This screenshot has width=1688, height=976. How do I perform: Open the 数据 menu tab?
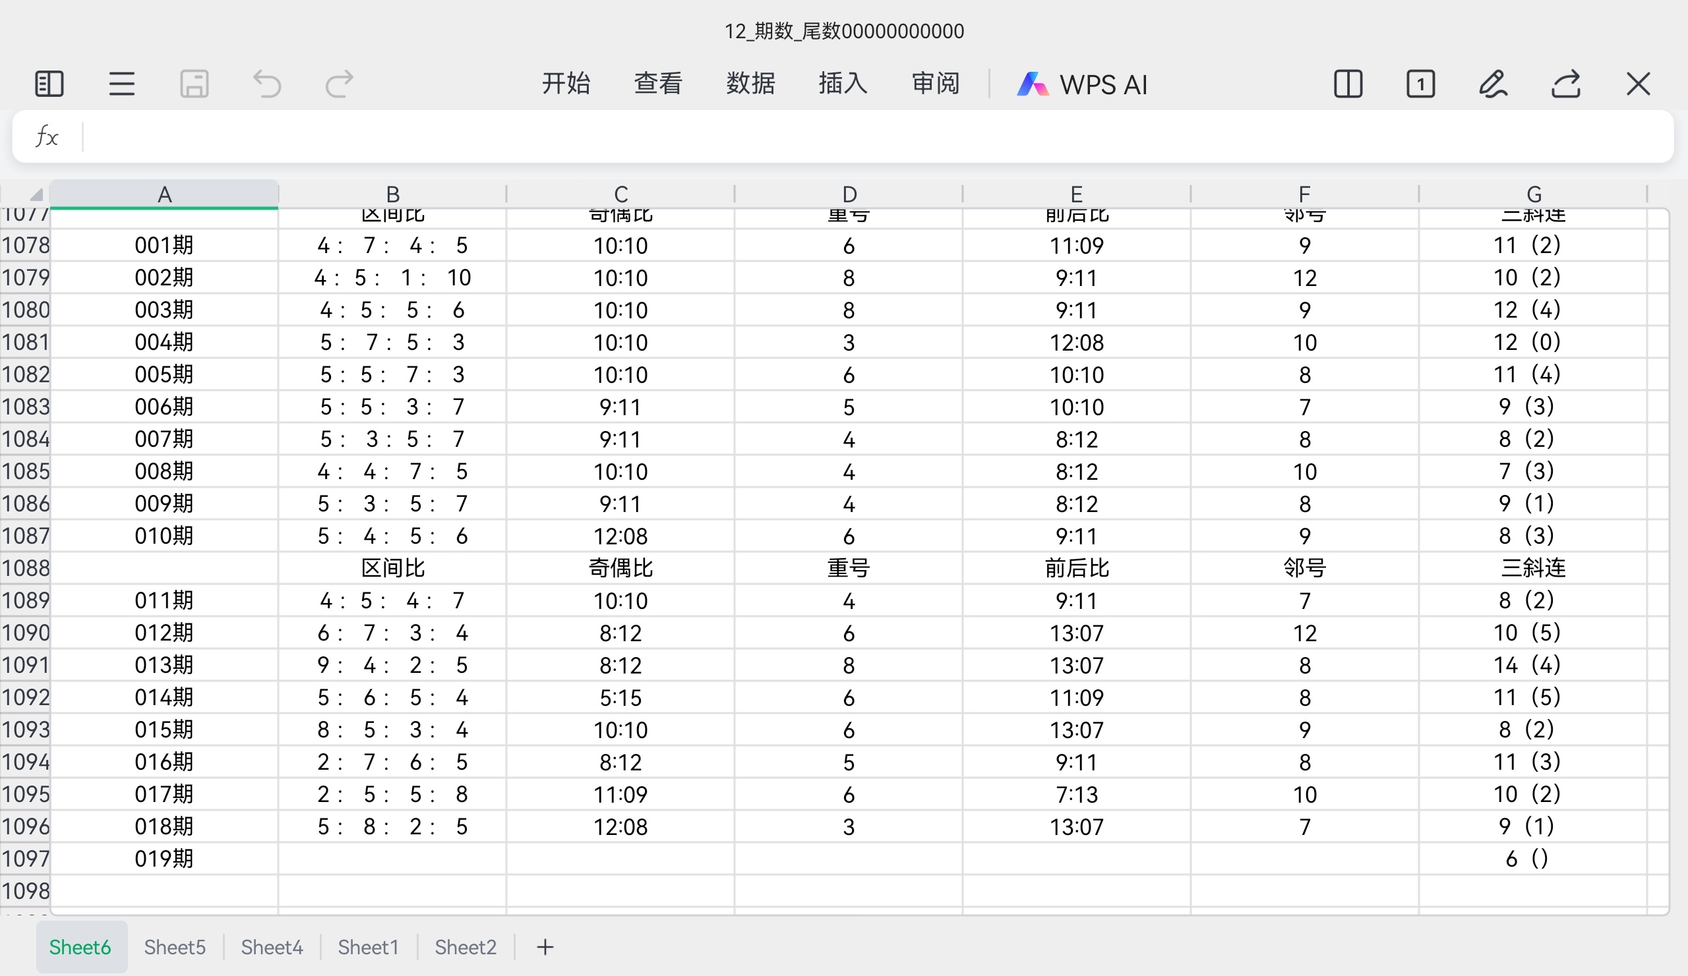tap(750, 84)
